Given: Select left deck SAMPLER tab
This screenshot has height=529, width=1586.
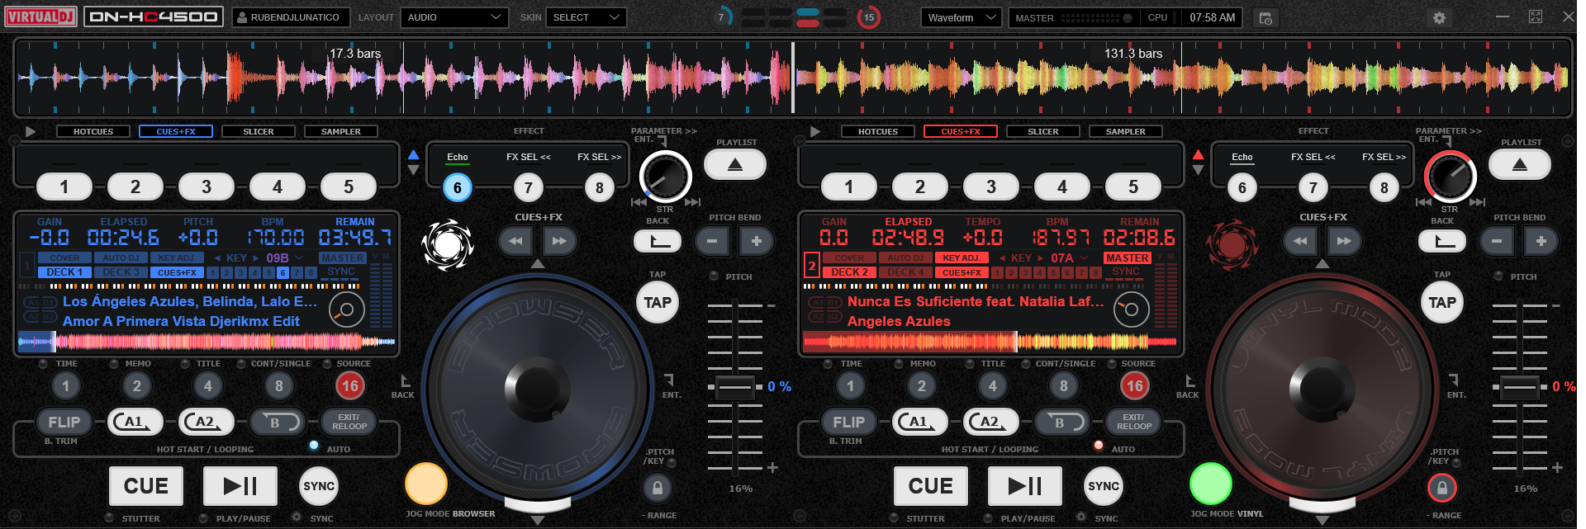Looking at the screenshot, I should click(x=341, y=131).
